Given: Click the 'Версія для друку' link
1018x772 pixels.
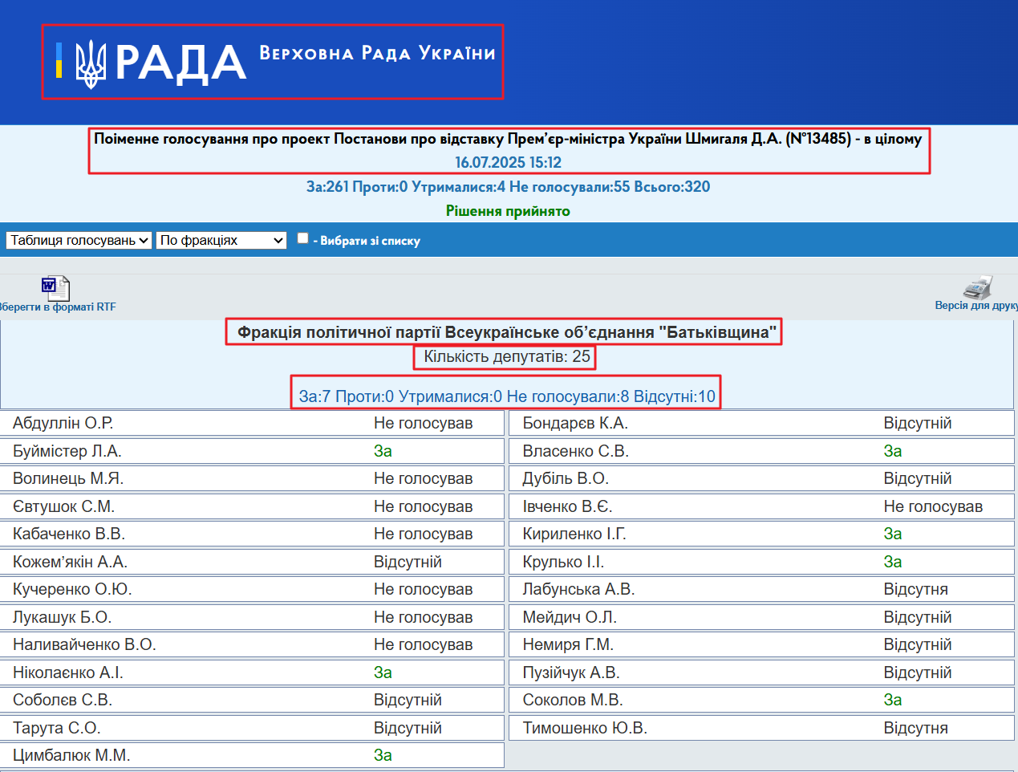Looking at the screenshot, I should click(x=976, y=306).
